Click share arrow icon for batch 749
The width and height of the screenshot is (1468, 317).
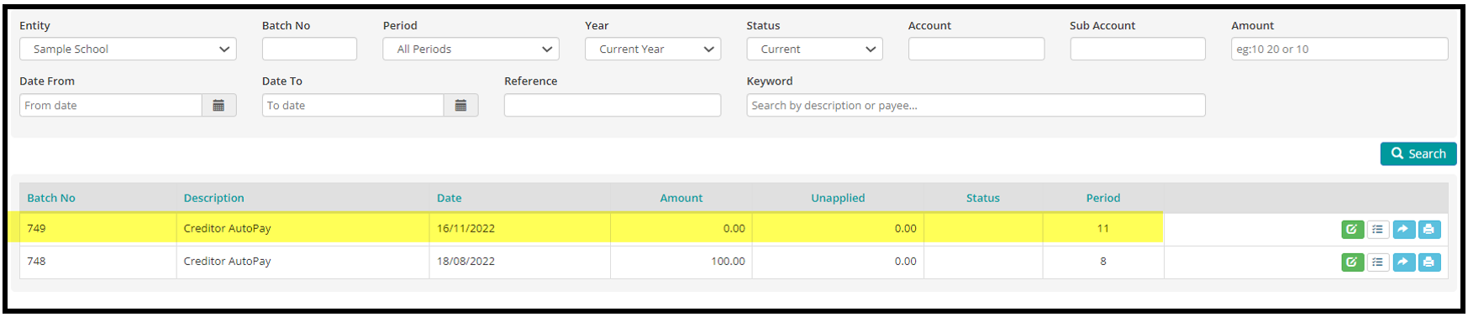click(1403, 229)
